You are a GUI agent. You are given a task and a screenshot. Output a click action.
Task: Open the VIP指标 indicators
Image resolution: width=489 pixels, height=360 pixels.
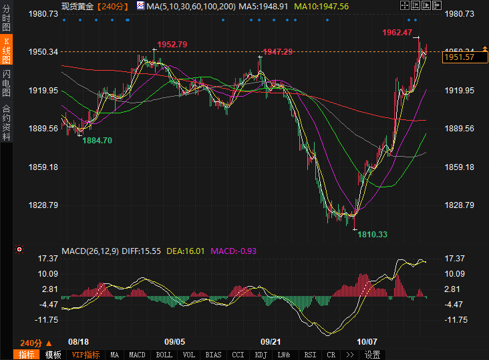[x=86, y=355]
